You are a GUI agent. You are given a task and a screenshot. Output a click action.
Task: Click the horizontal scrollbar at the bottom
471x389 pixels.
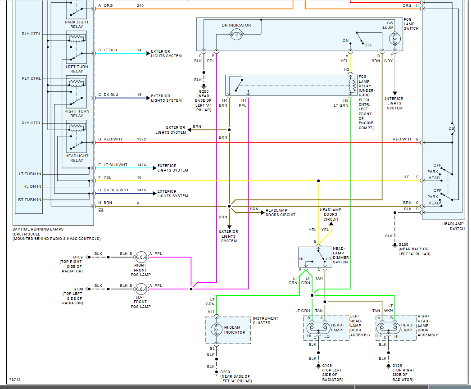pyautogui.click(x=235, y=387)
